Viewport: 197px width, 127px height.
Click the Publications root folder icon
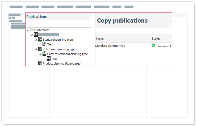32,30
